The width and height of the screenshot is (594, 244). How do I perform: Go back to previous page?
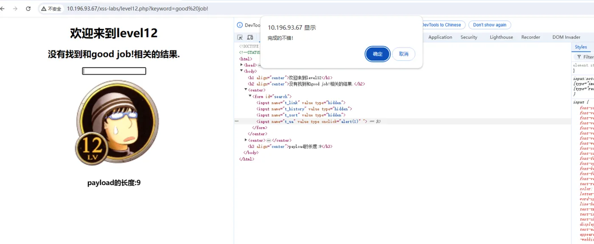[3, 8]
